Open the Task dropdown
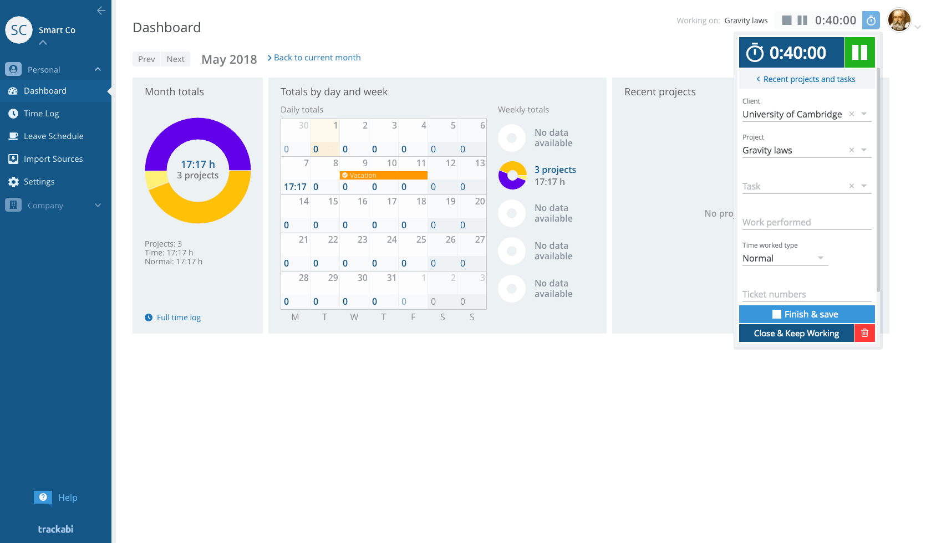Screen dimensions: 926x543 pos(864,186)
